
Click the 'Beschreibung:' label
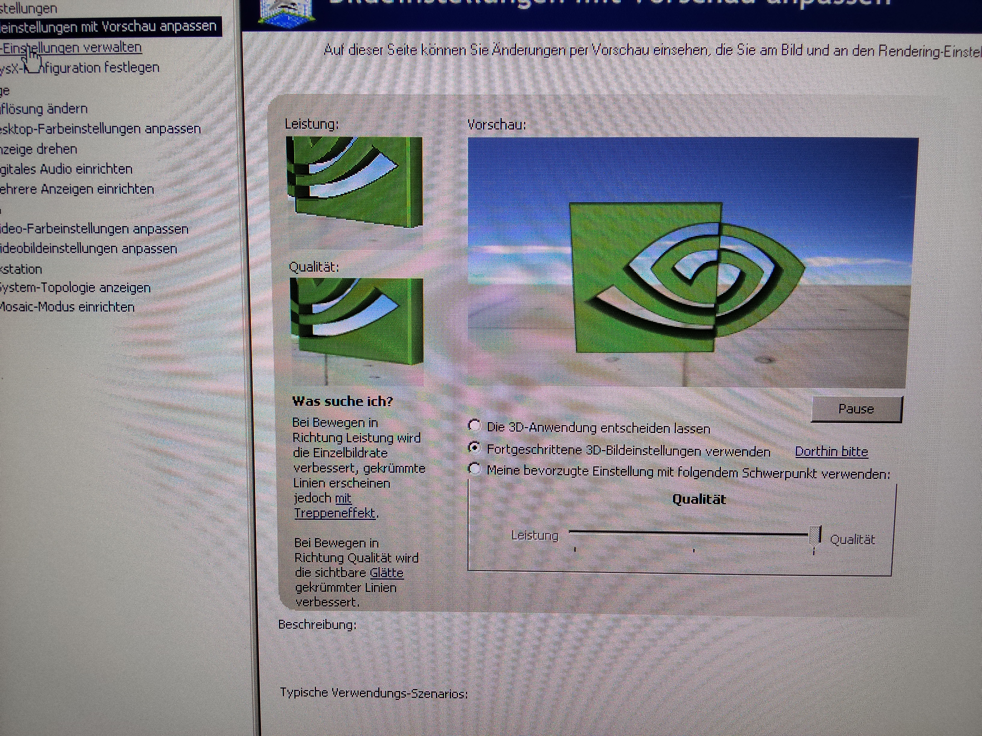coord(317,625)
